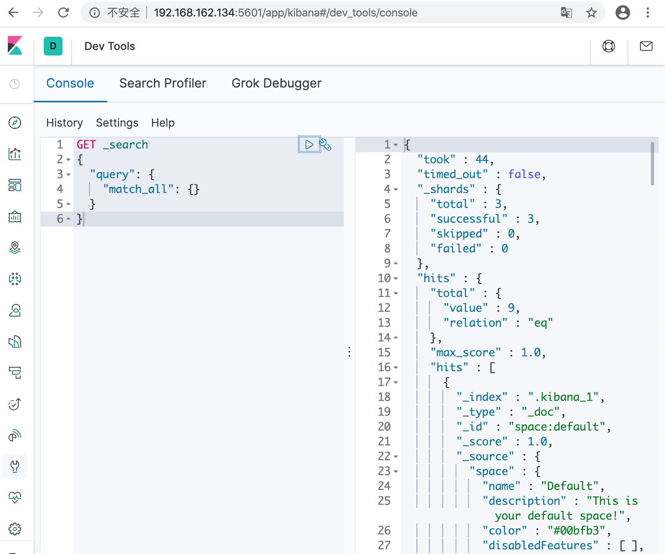
Task: Open Stack Monitoring heartbeat icon
Action: tap(15, 498)
